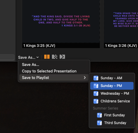The width and height of the screenshot is (138, 133).
Task: Click the Third Sunday playlist icon
Action: 99,123
